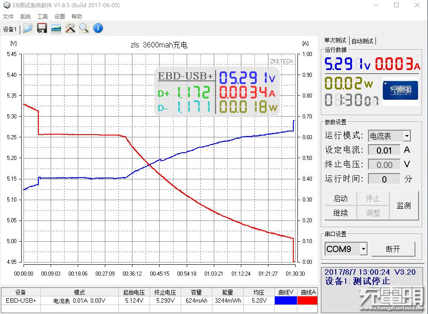Edit the 设定电流 value field showing 0.01
Viewport: 428px width, 314px height.
pyautogui.click(x=384, y=150)
